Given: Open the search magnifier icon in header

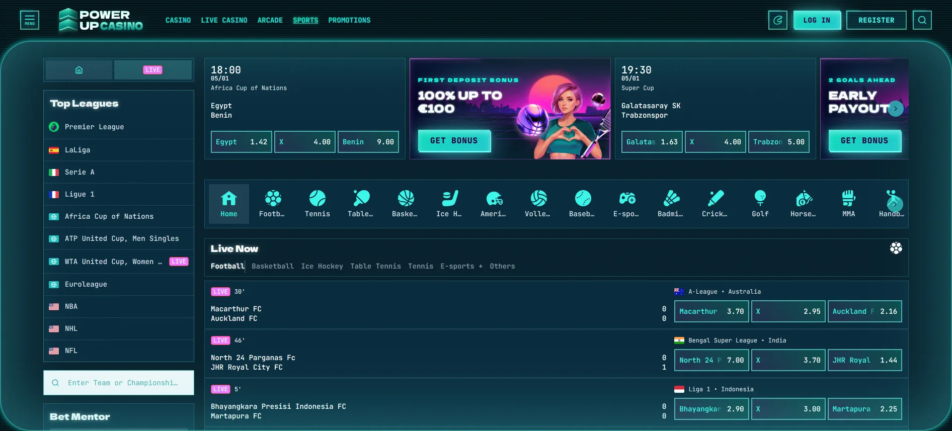Looking at the screenshot, I should pos(922,20).
